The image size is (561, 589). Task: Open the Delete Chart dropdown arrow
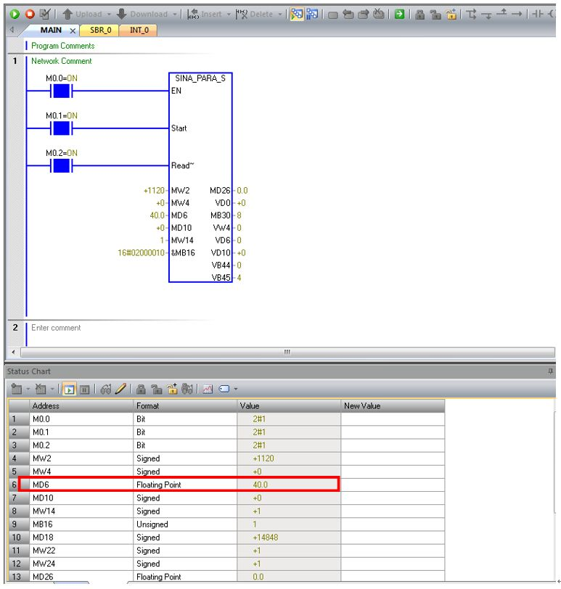tap(52, 389)
